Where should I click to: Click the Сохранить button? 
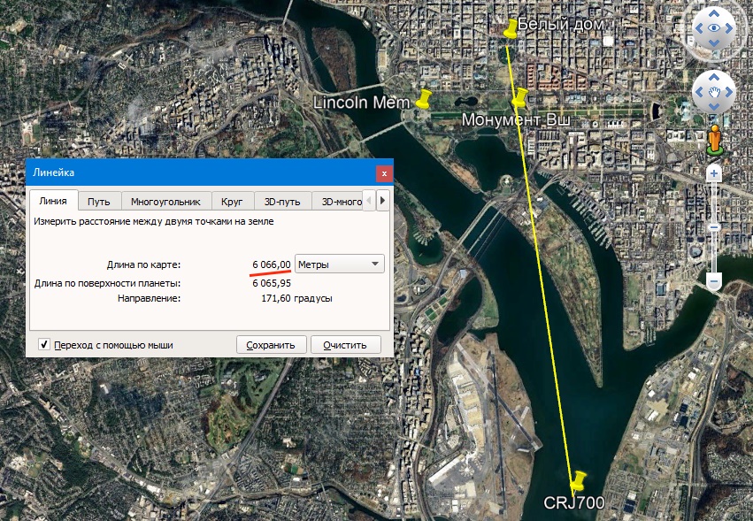271,345
